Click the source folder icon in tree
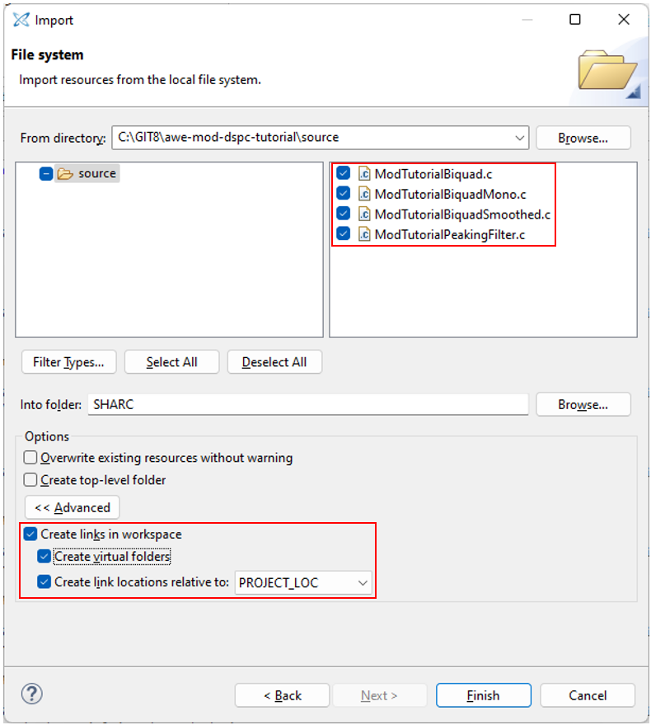Viewport: 651px width, 725px height. (66, 174)
